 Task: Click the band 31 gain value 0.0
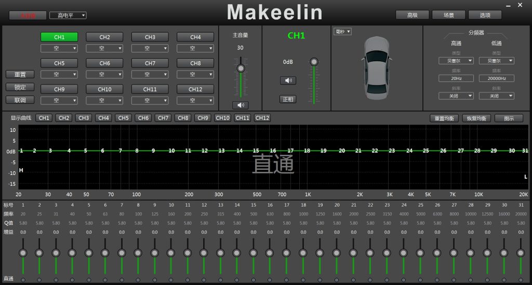[521, 232]
